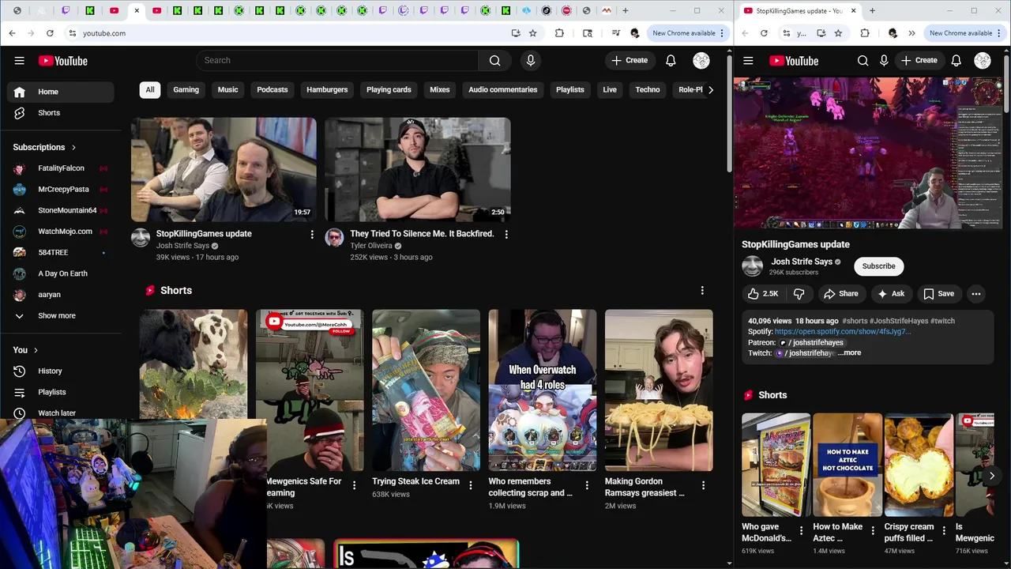Open the Spotify link in description
The width and height of the screenshot is (1011, 569).
(x=843, y=332)
